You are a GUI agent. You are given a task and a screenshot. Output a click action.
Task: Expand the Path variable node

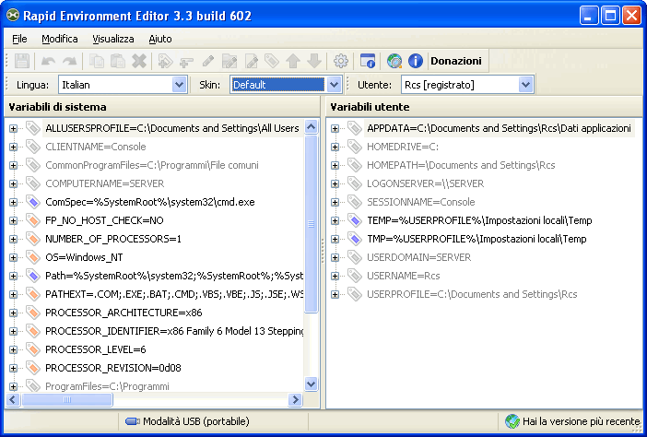point(13,276)
